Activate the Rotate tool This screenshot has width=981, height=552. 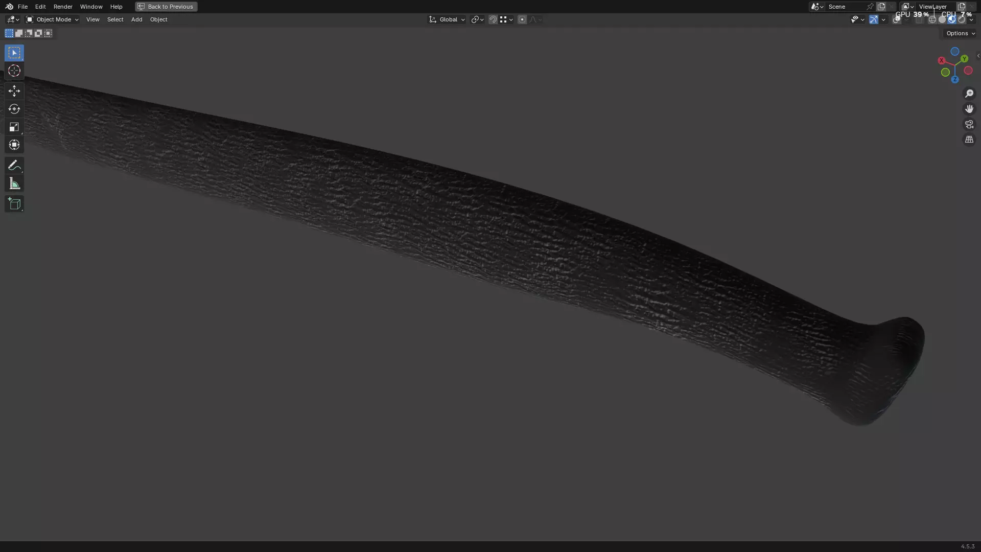tap(14, 109)
